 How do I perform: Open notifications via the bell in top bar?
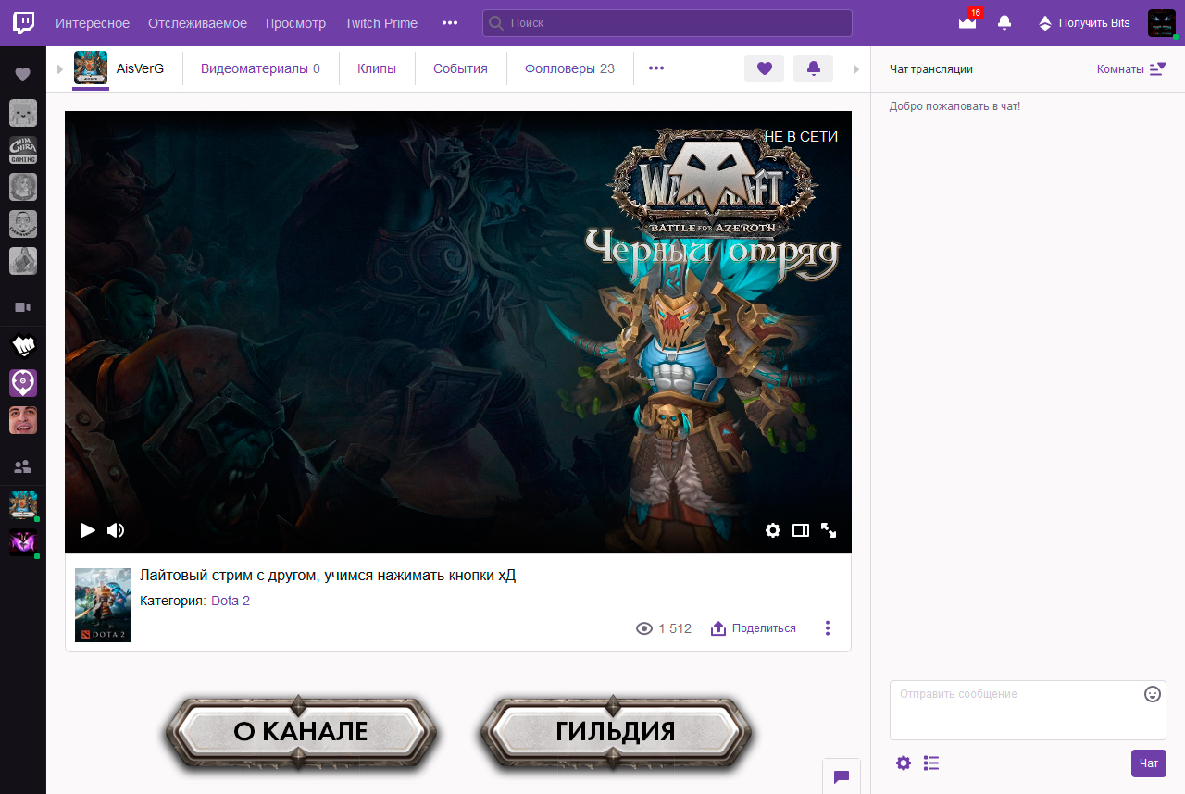(1004, 22)
